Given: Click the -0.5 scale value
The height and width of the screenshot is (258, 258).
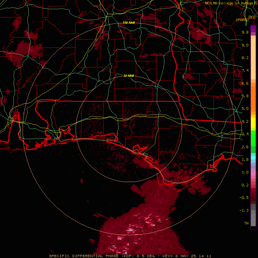Looking at the screenshot, I should pyautogui.click(x=244, y=198).
